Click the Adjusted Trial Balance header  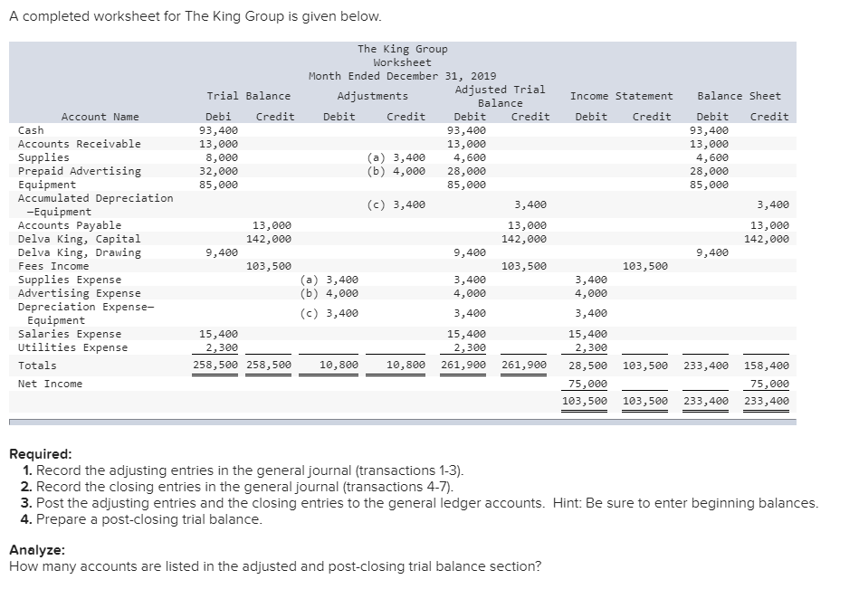pos(500,93)
